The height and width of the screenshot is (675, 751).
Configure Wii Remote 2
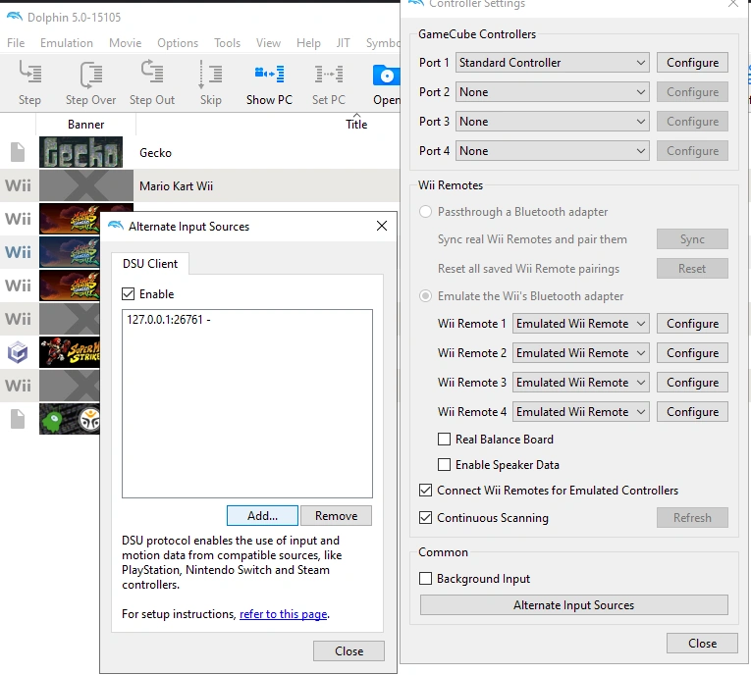point(692,353)
